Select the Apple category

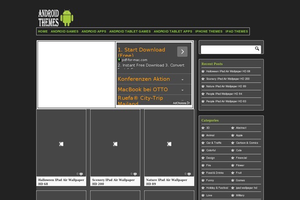[239, 135]
